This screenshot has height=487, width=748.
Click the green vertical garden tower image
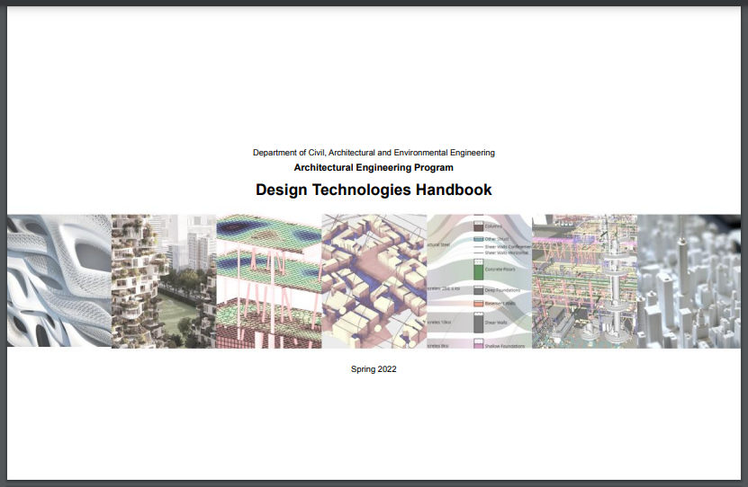pos(164,281)
